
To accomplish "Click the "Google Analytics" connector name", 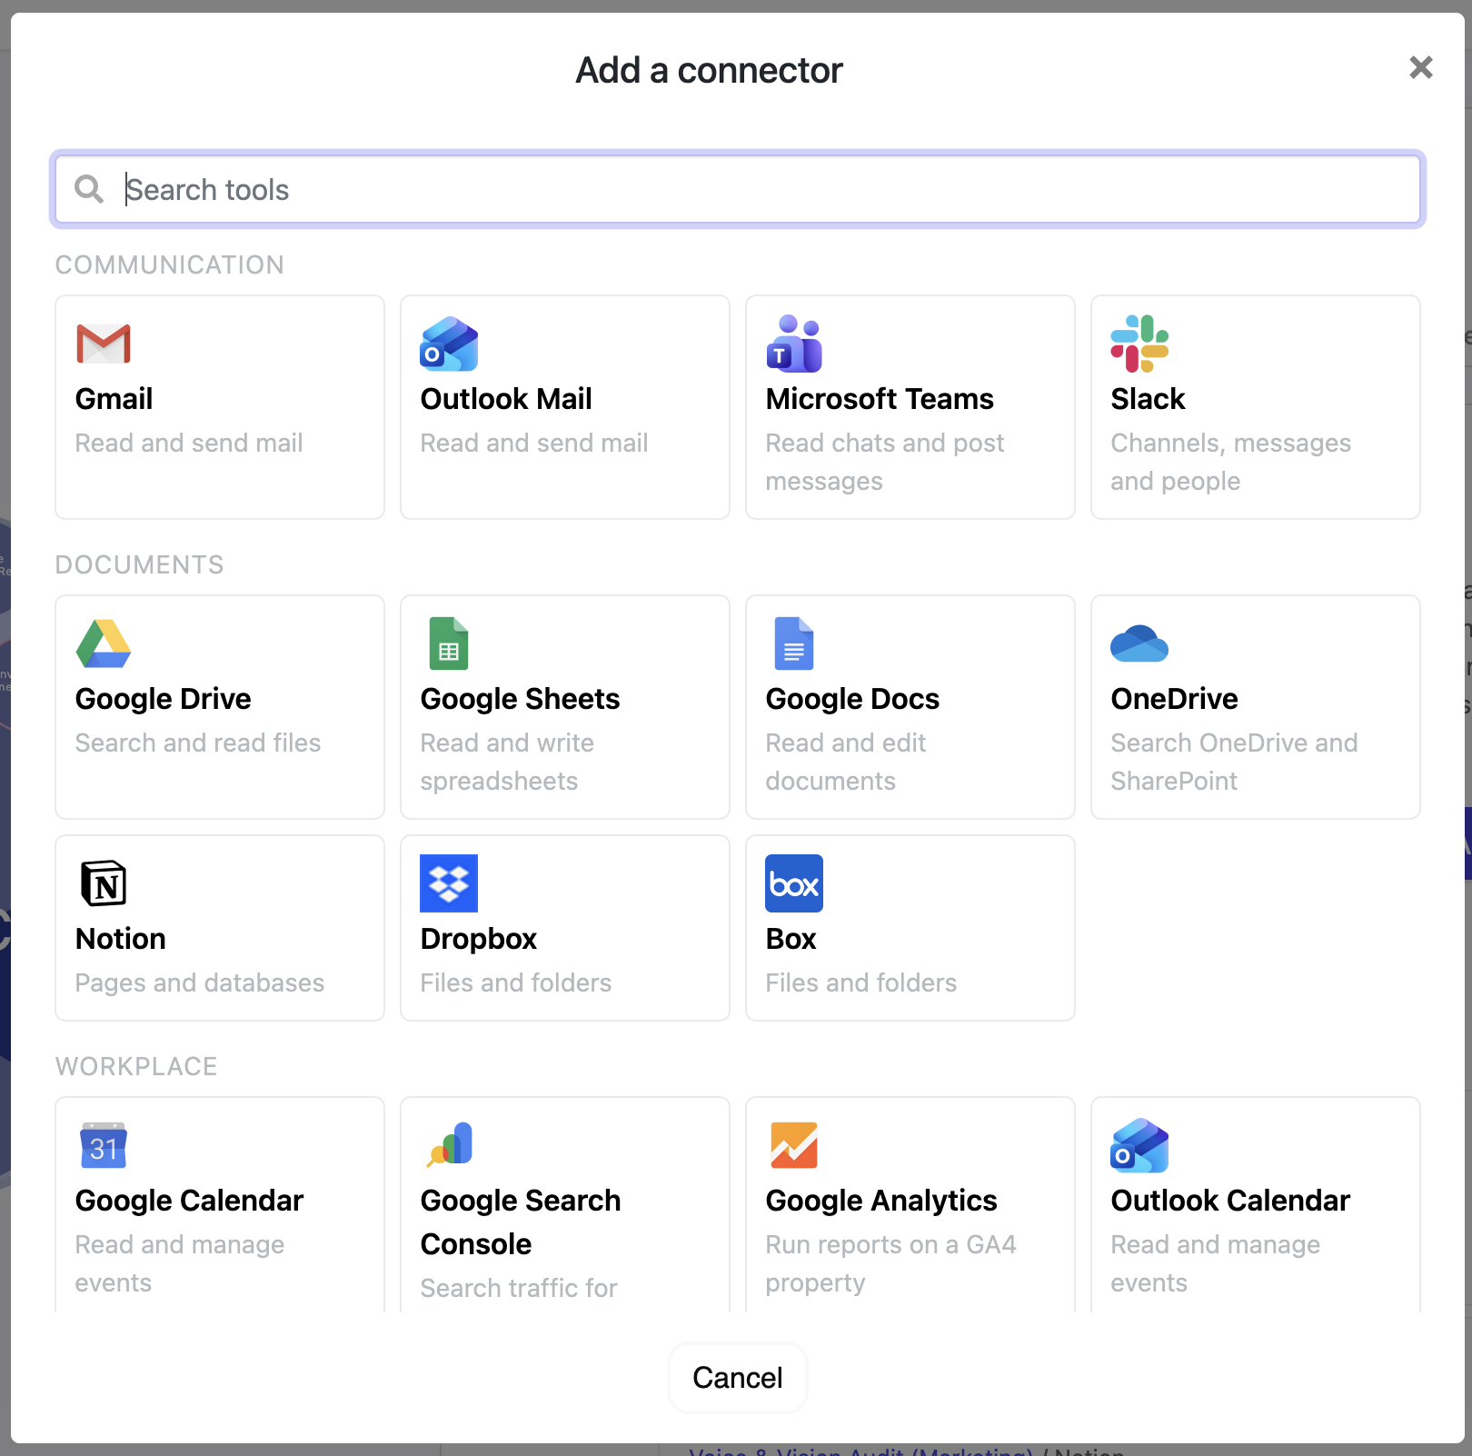I will pos(881,1201).
